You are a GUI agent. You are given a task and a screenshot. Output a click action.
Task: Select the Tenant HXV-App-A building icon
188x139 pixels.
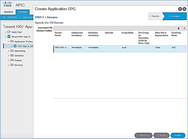(9, 36)
